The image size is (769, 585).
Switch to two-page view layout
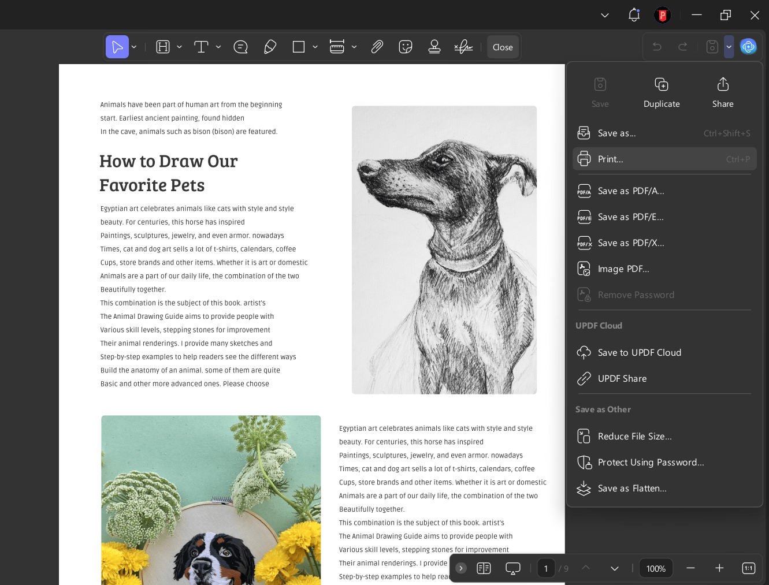pos(484,568)
